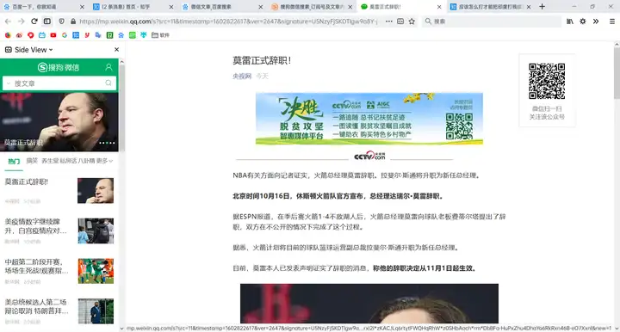620x332 pixels.
Task: Open the teal 学 bookmark icon
Action: point(144,35)
